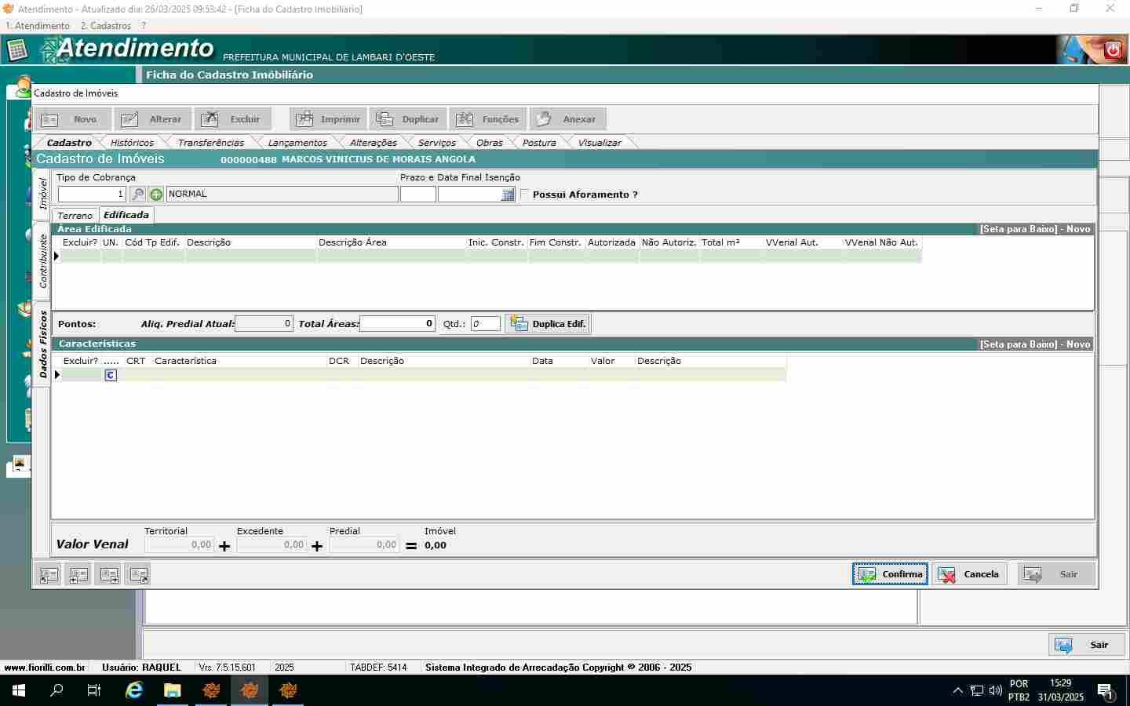
Task: Go to next record navigation icon
Action: pyautogui.click(x=109, y=575)
